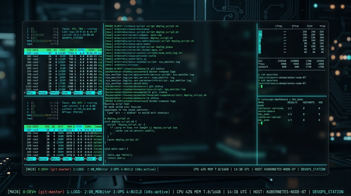The image size is (351, 196).
Task: Select the container-services row
Action: click(x=289, y=108)
